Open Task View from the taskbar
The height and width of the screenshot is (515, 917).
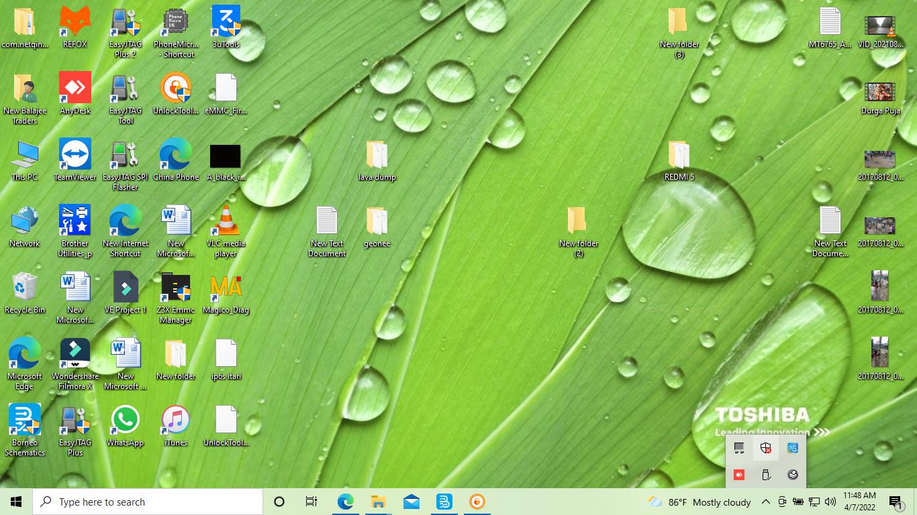point(311,502)
